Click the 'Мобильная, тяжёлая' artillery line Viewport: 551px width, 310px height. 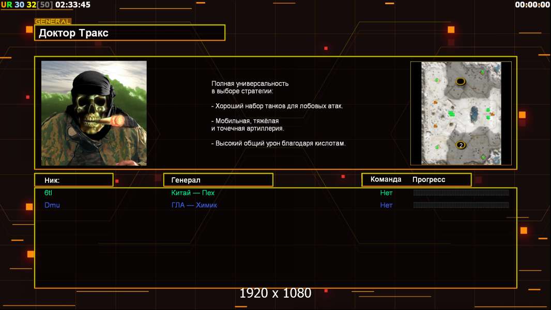tap(245, 121)
